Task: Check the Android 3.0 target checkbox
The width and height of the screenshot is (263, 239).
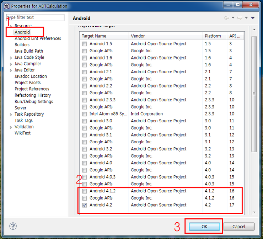Action: (85, 121)
